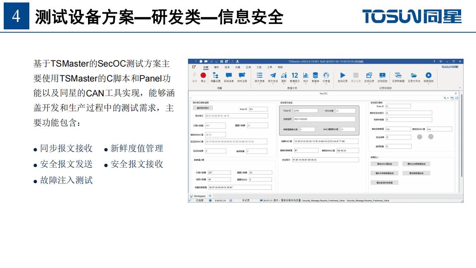Select the 程序 ribbon tab

(x=227, y=67)
